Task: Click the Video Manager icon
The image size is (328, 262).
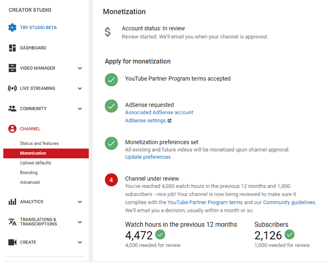Action: [x=12, y=68]
